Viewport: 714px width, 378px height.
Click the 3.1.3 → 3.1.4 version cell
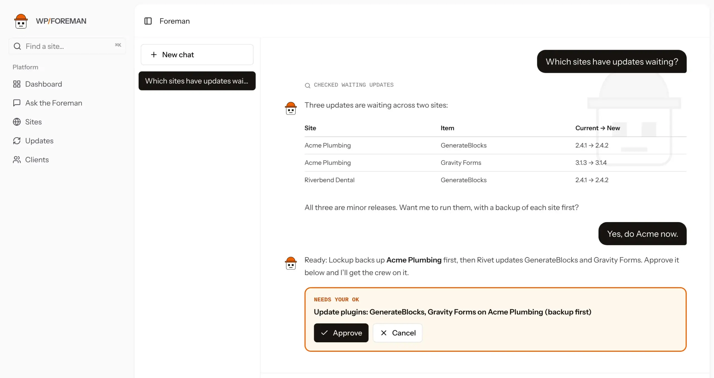pyautogui.click(x=591, y=163)
